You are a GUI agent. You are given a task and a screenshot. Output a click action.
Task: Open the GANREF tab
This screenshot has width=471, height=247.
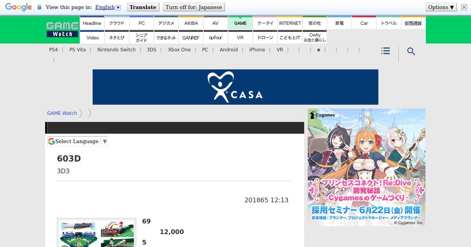[191, 37]
